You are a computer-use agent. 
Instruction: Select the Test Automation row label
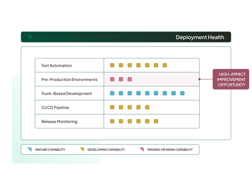click(56, 65)
